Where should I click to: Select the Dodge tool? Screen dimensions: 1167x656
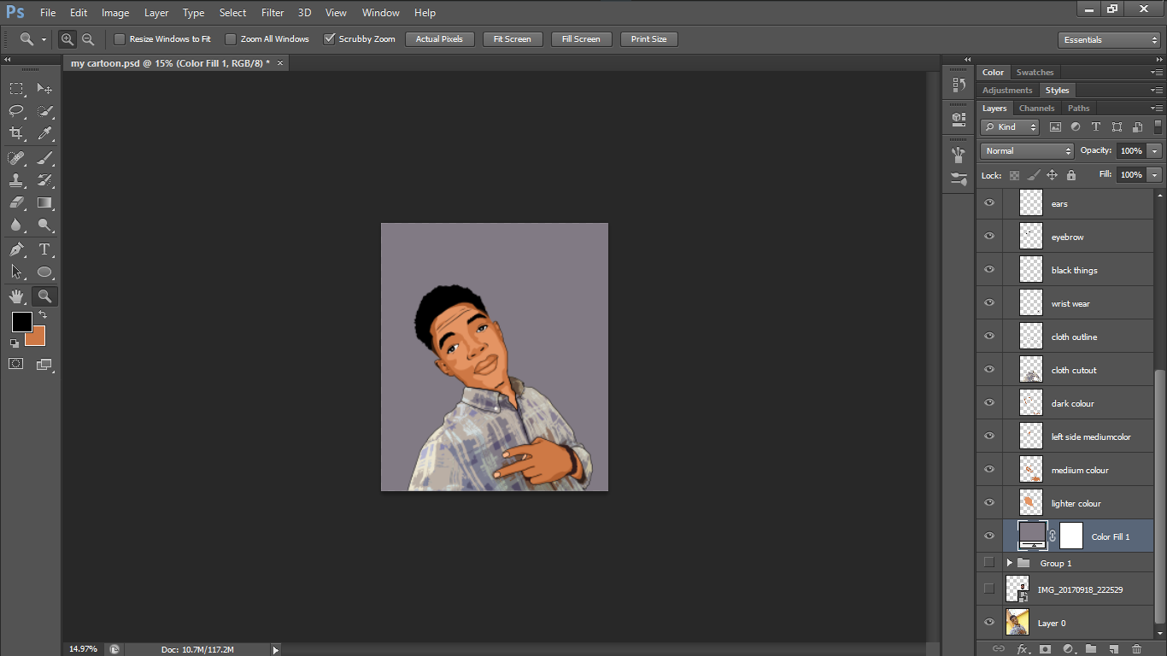click(x=44, y=225)
